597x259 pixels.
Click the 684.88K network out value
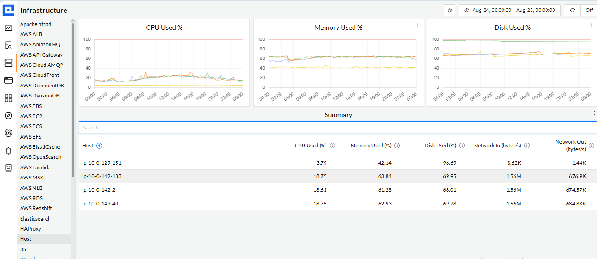click(x=575, y=204)
